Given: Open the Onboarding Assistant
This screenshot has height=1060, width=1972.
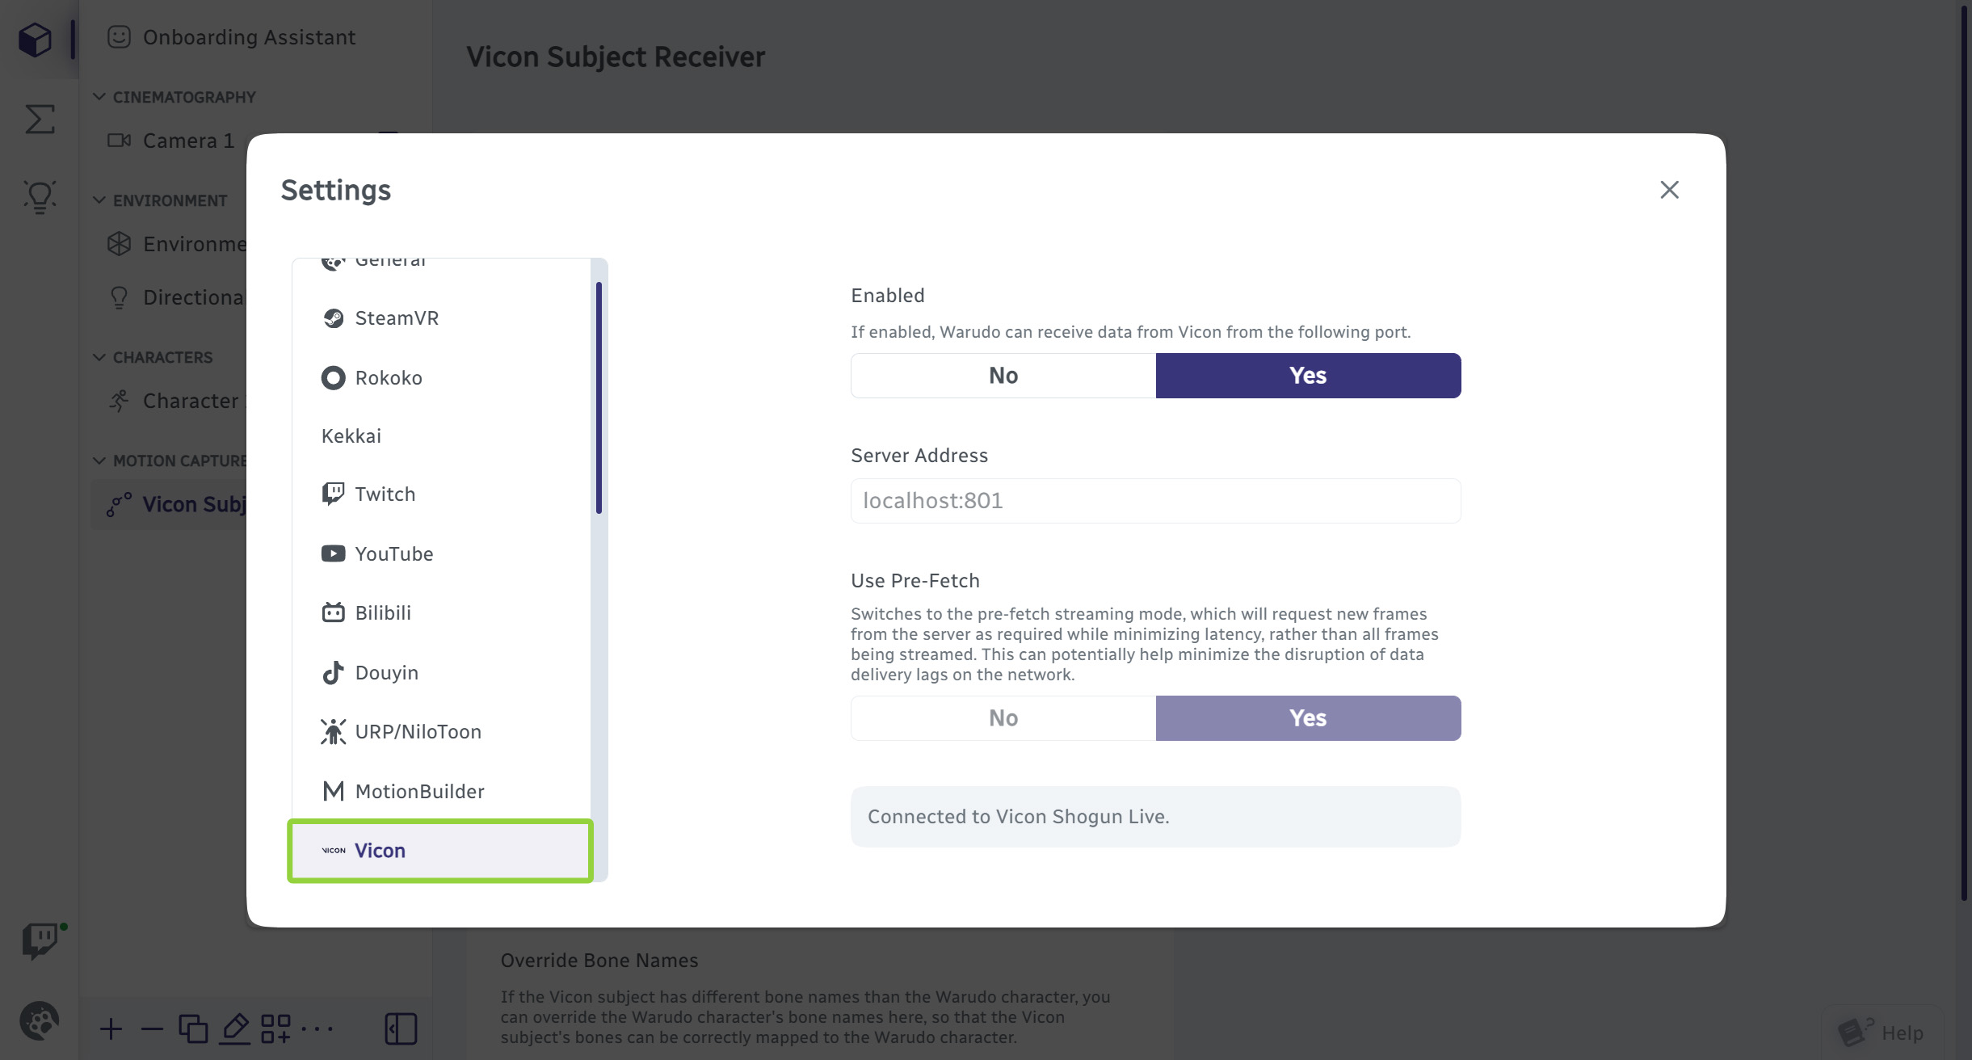Looking at the screenshot, I should [248, 37].
